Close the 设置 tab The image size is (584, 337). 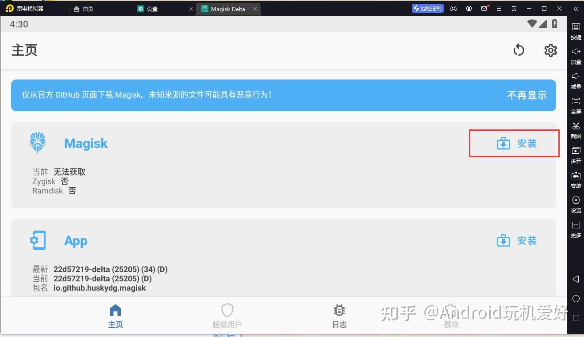191,9
